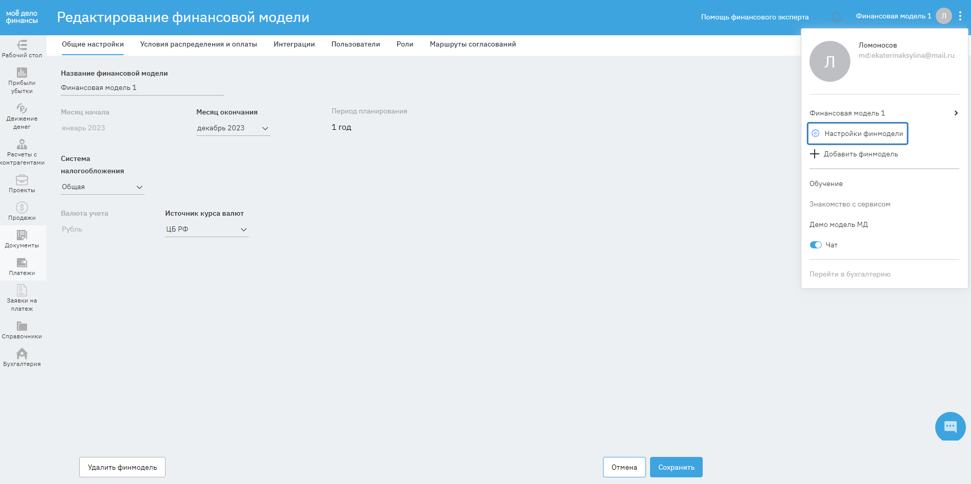Open the Платежи wallet icon
971x484 pixels.
click(x=22, y=263)
